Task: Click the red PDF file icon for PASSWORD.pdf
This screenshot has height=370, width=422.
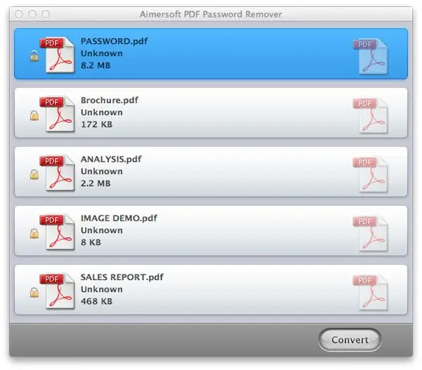Action: [58, 55]
